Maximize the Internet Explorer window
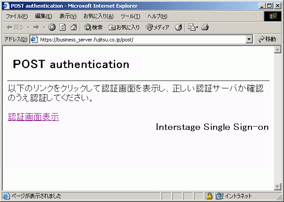Image resolution: width=284 pixels, height=202 pixels. pyautogui.click(x=270, y=6)
